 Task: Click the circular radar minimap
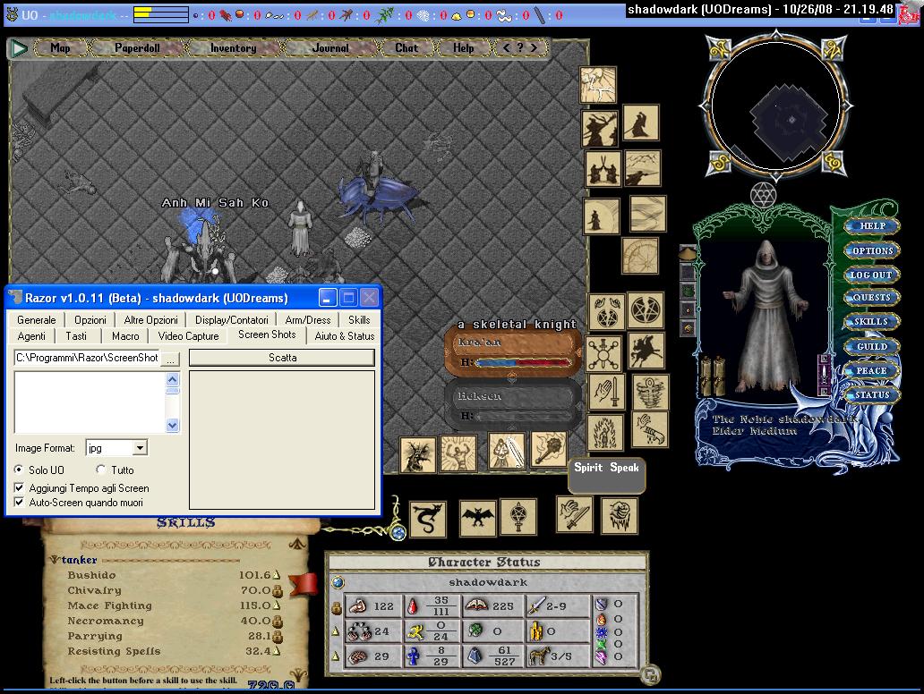pos(775,107)
